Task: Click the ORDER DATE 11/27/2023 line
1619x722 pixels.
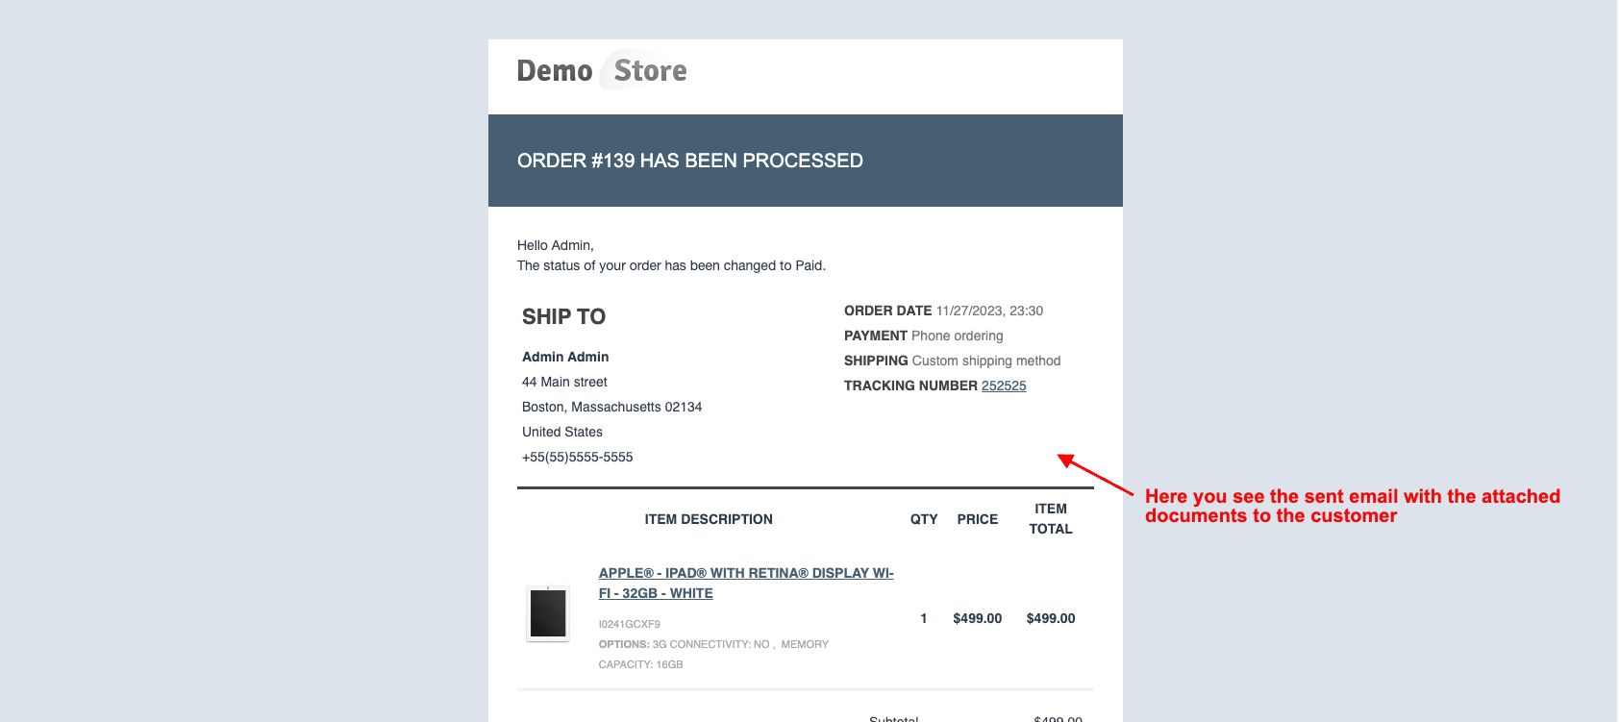Action: tap(942, 311)
